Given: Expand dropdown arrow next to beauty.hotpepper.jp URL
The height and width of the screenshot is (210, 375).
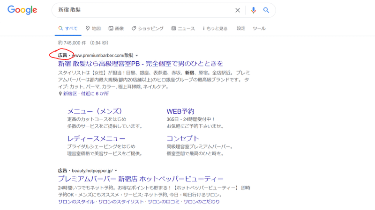Looking at the screenshot, I should click(116, 171).
